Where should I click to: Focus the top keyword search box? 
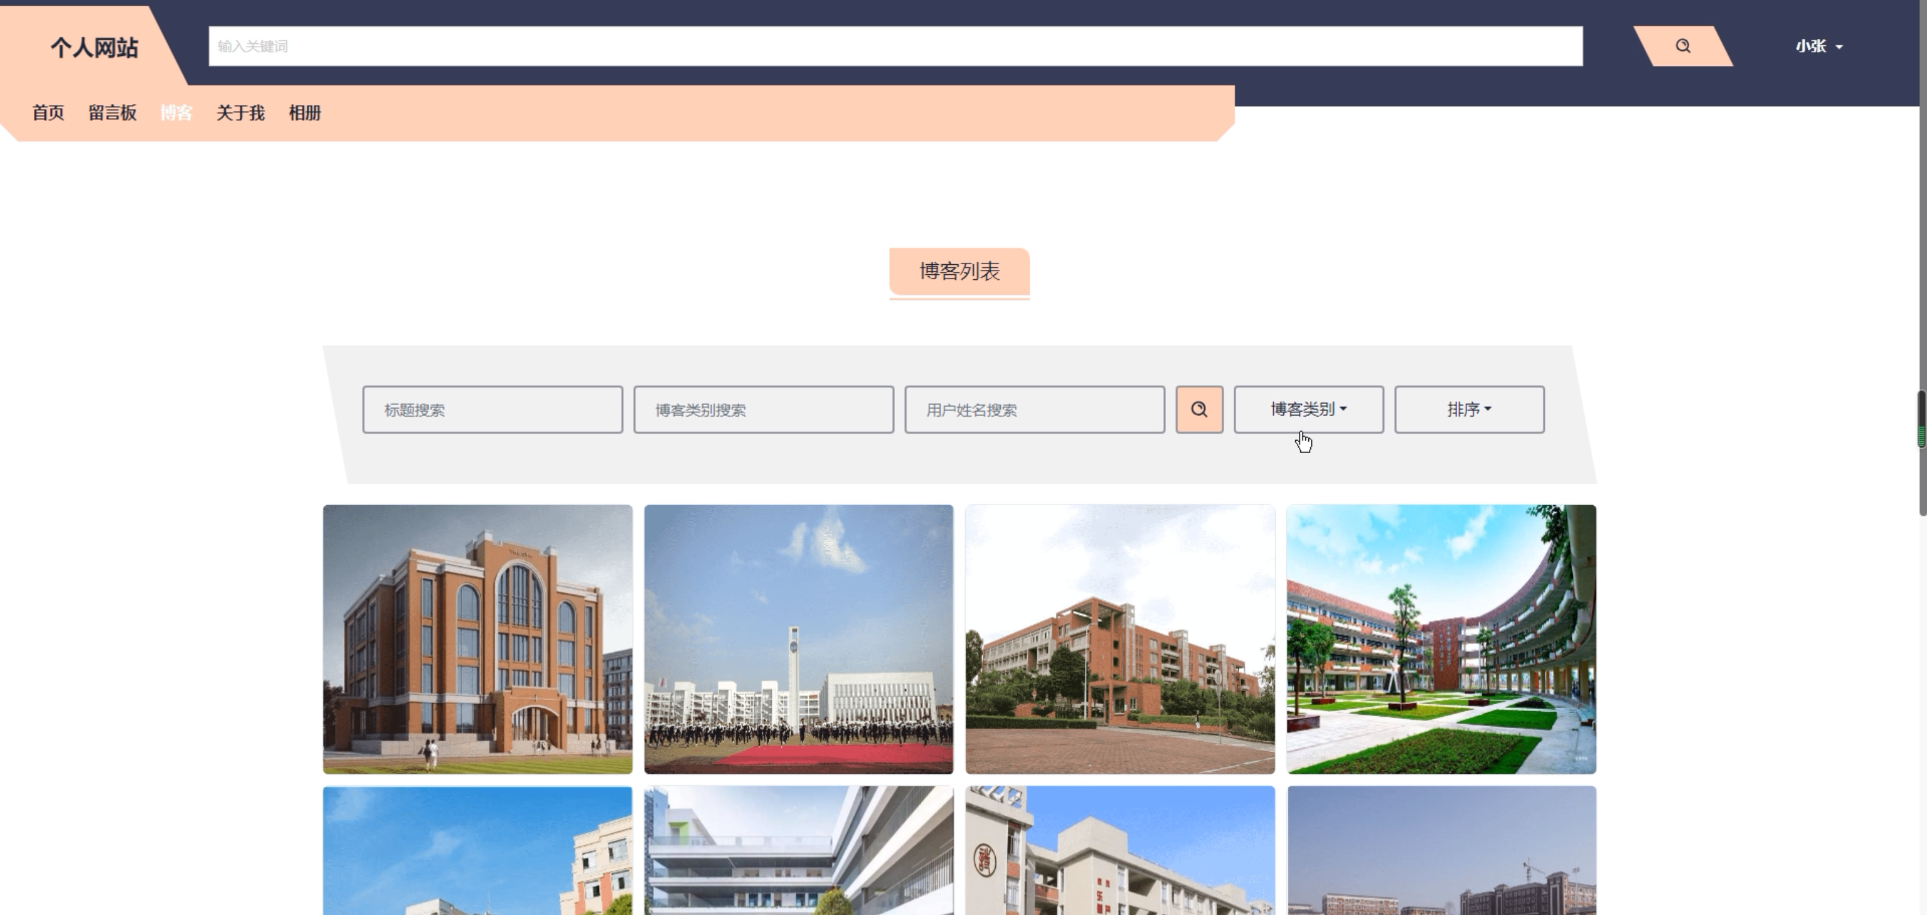[x=895, y=46]
